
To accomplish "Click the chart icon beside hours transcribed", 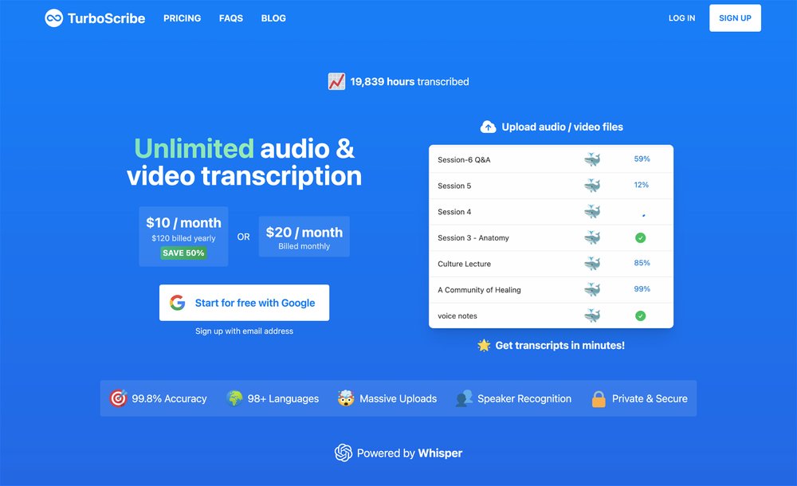I will point(336,81).
